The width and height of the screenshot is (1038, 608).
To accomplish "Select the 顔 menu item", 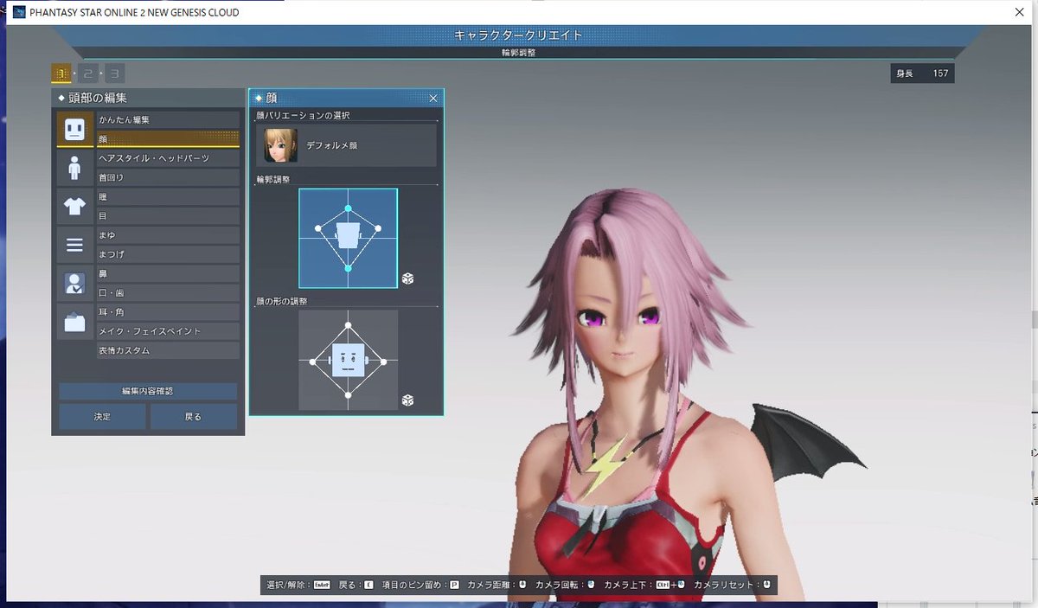I will click(x=168, y=138).
